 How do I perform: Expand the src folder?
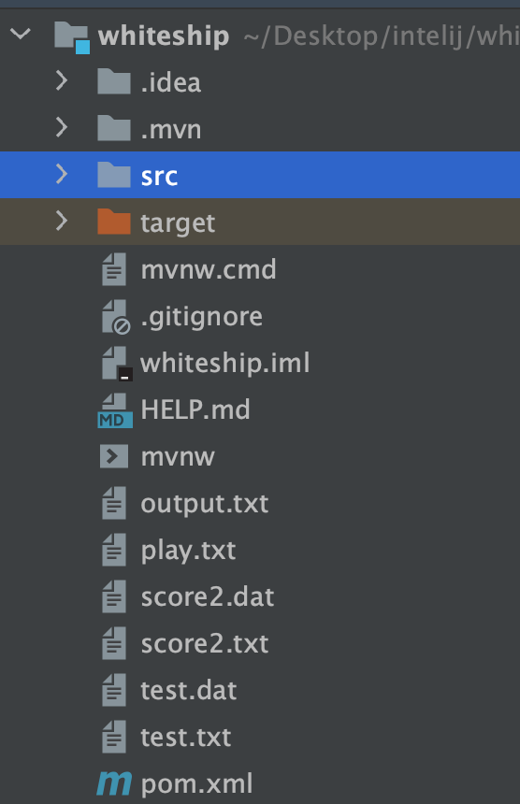point(62,174)
